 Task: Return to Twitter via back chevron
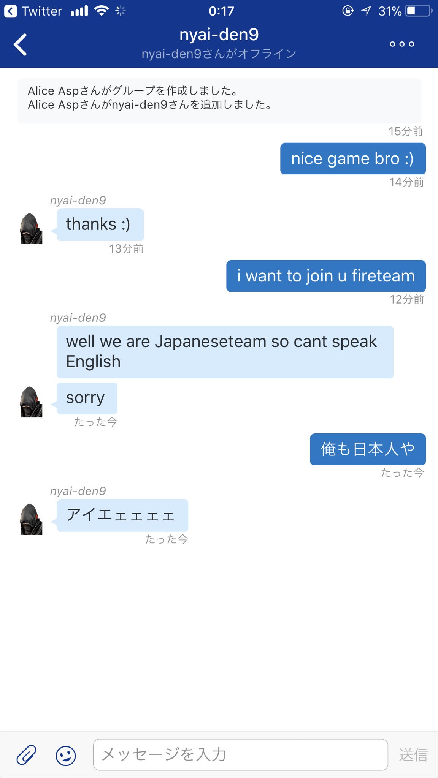pyautogui.click(x=11, y=11)
